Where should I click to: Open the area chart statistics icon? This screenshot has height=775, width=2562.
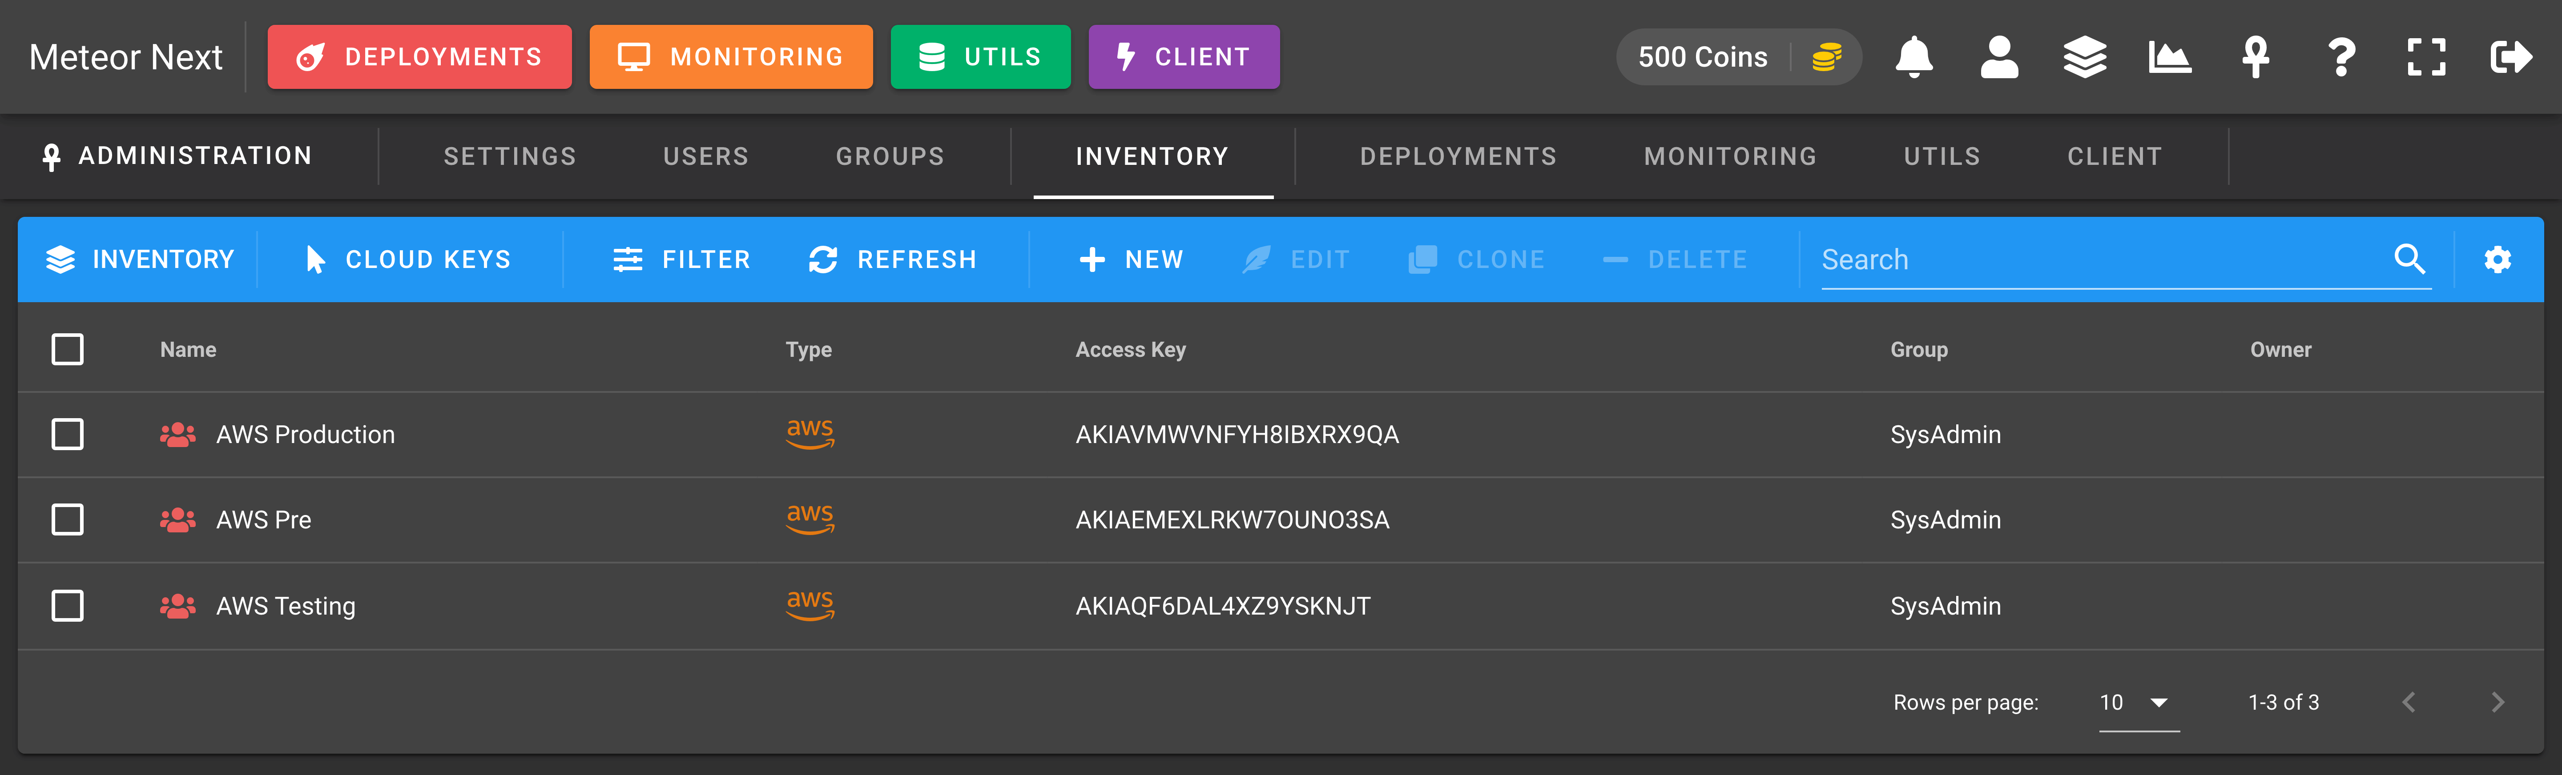(2169, 58)
